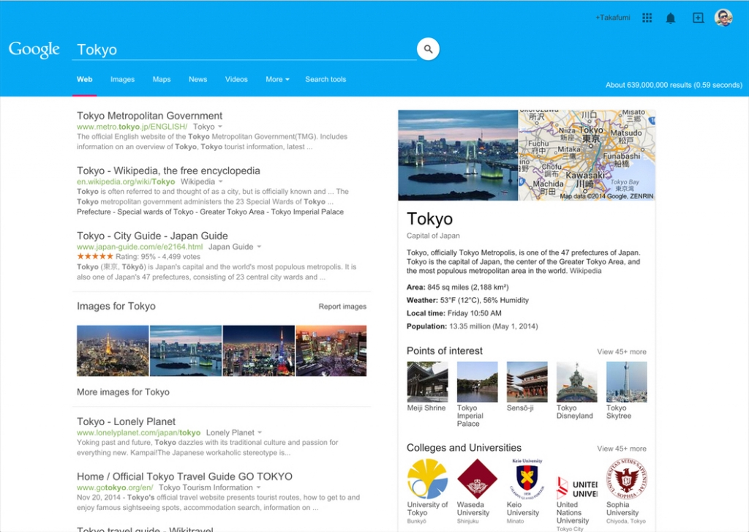The width and height of the screenshot is (749, 532).
Task: Open the Tokyo Wikipedia result title
Action: (169, 171)
